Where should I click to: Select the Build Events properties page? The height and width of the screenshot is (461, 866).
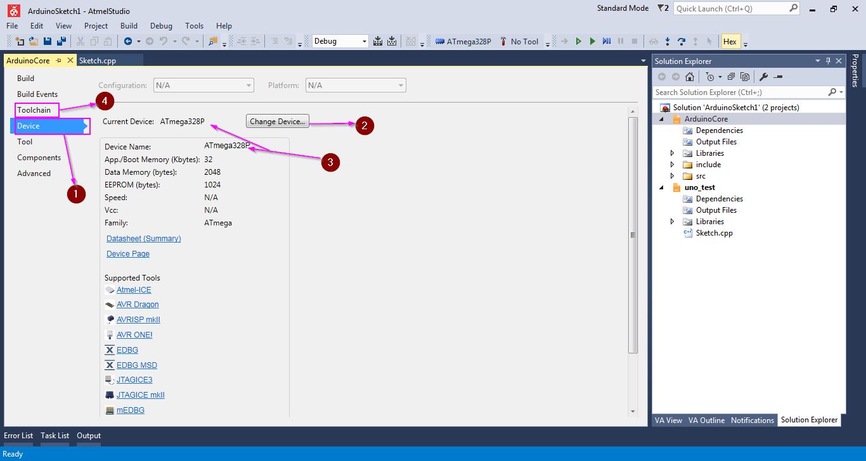coord(37,94)
